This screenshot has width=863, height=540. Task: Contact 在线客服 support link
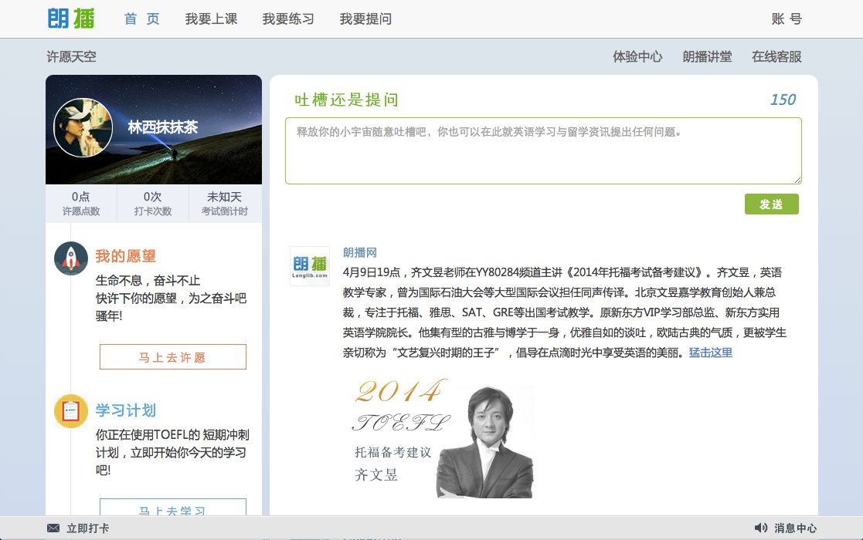pyautogui.click(x=776, y=56)
